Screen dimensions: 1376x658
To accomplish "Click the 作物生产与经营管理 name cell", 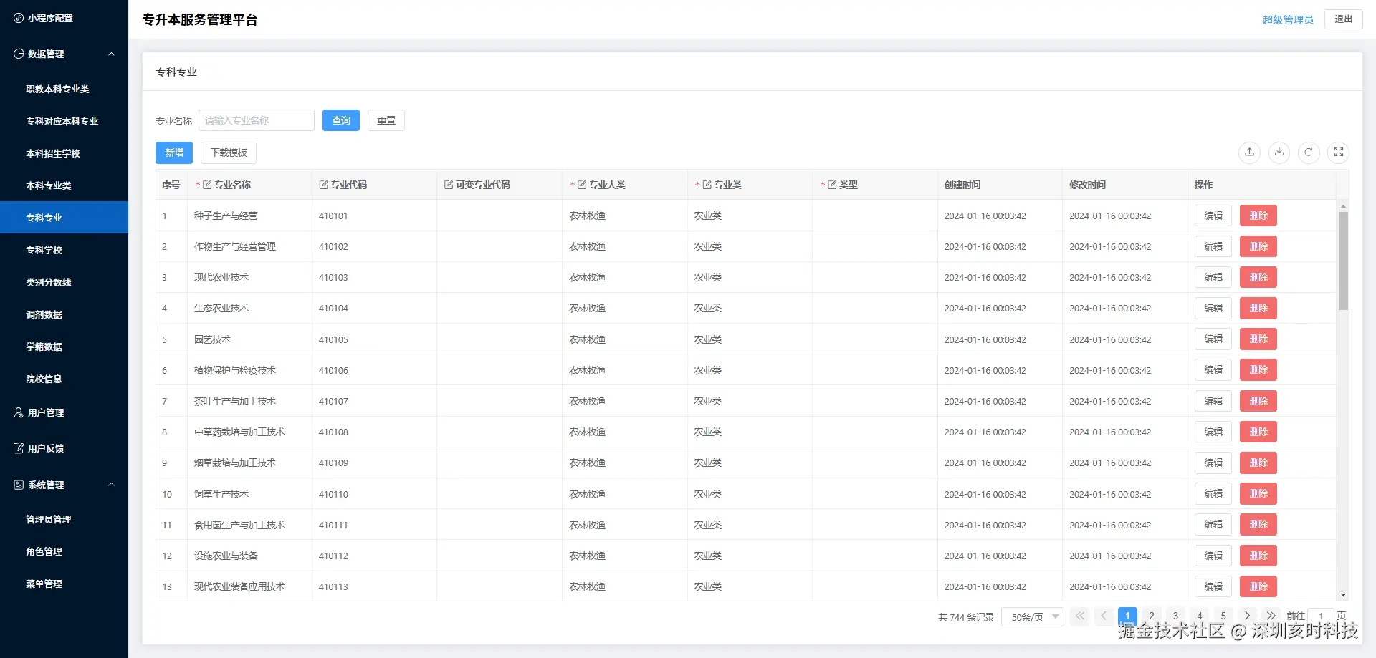I will pyautogui.click(x=249, y=246).
